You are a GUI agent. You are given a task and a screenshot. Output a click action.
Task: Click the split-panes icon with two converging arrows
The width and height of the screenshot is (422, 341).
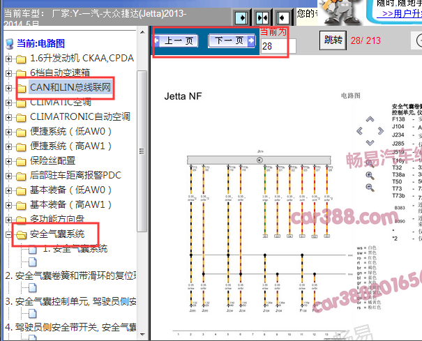pos(262,17)
